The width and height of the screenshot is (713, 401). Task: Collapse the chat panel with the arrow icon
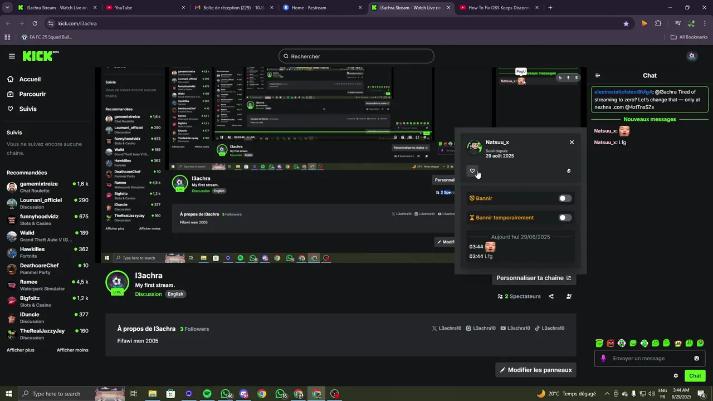point(598,76)
